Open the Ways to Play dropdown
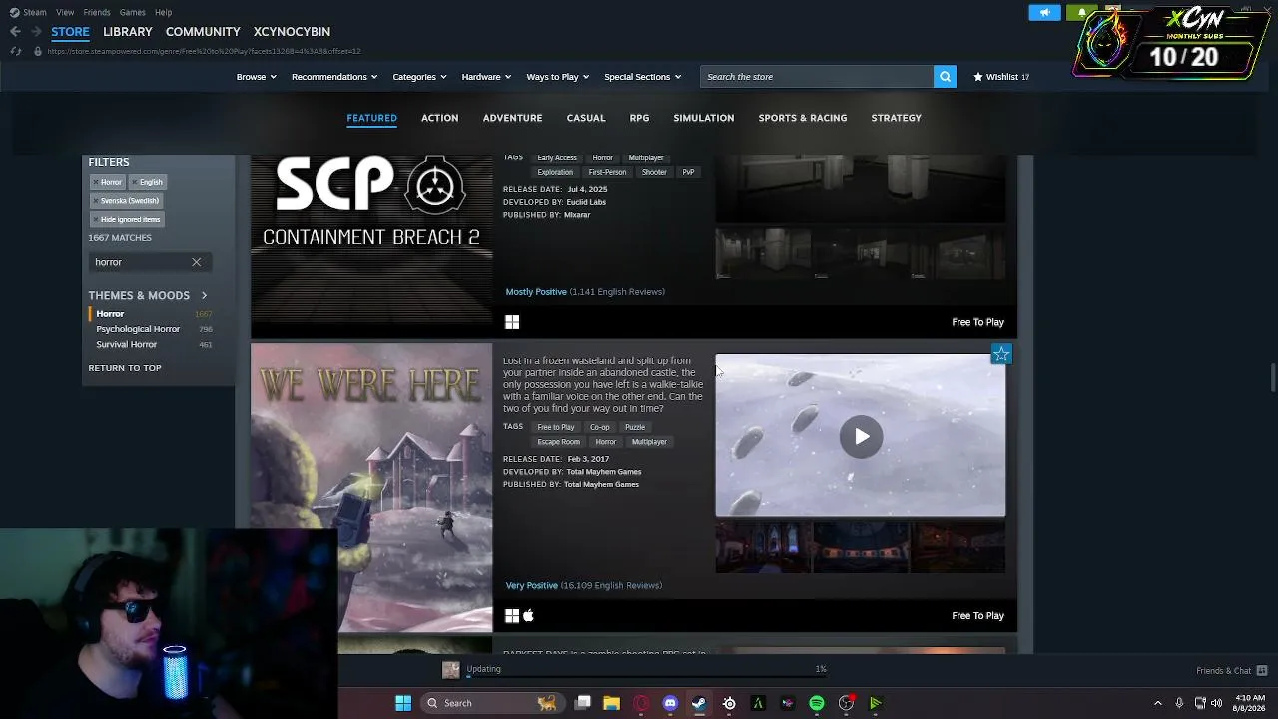Viewport: 1278px width, 719px height. click(558, 77)
